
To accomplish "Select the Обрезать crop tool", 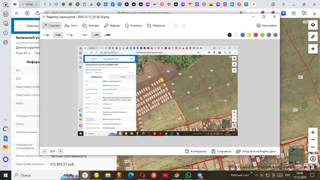I will (x=156, y=26).
